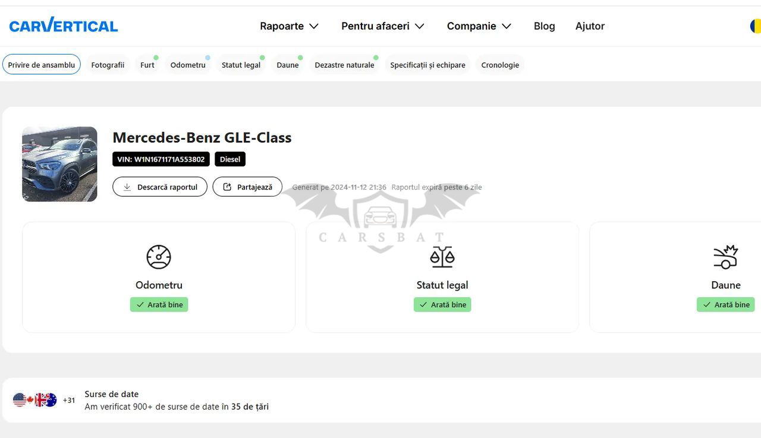Click the country flags icon group

click(35, 400)
